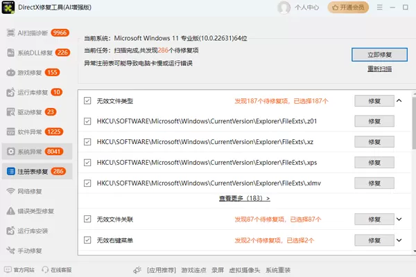Click the megaphone icon before 应用推荐
Viewport: 416px width, 277px height.
(x=137, y=270)
